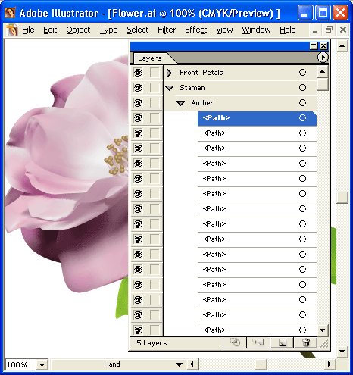Open the Object menu
This screenshot has height=375, width=353.
[x=78, y=30]
